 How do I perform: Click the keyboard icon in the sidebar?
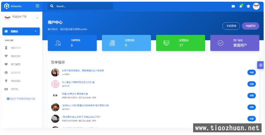point(6,89)
